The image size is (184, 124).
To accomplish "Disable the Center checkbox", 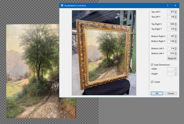I will point(152,82).
